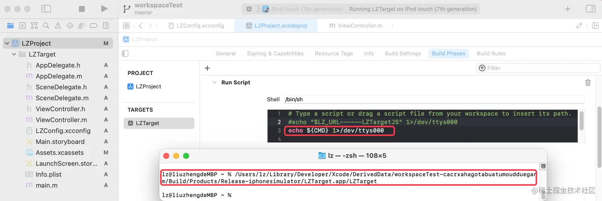Toggle the project and targets list sidebar
Screen dimensions: 602x201
pos(125,53)
